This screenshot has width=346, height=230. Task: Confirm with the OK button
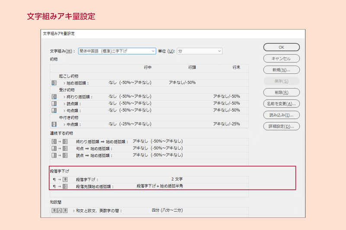point(282,47)
